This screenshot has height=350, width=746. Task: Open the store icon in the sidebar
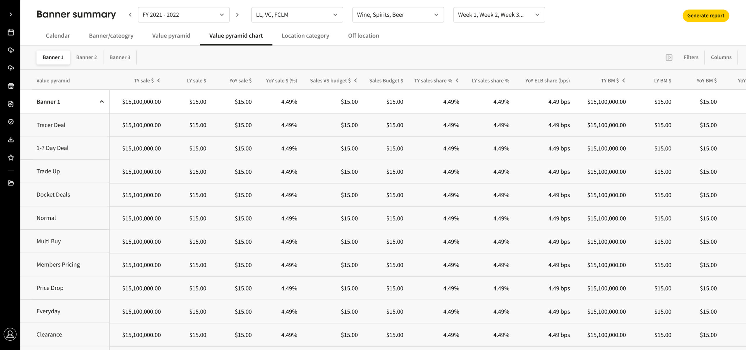[11, 86]
